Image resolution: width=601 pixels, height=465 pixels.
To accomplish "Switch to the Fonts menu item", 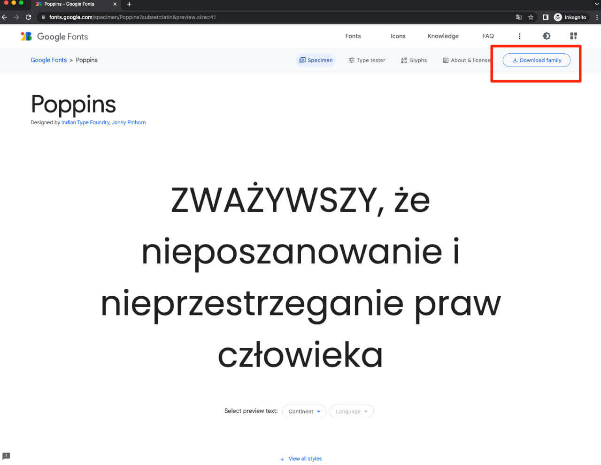I will (x=353, y=36).
